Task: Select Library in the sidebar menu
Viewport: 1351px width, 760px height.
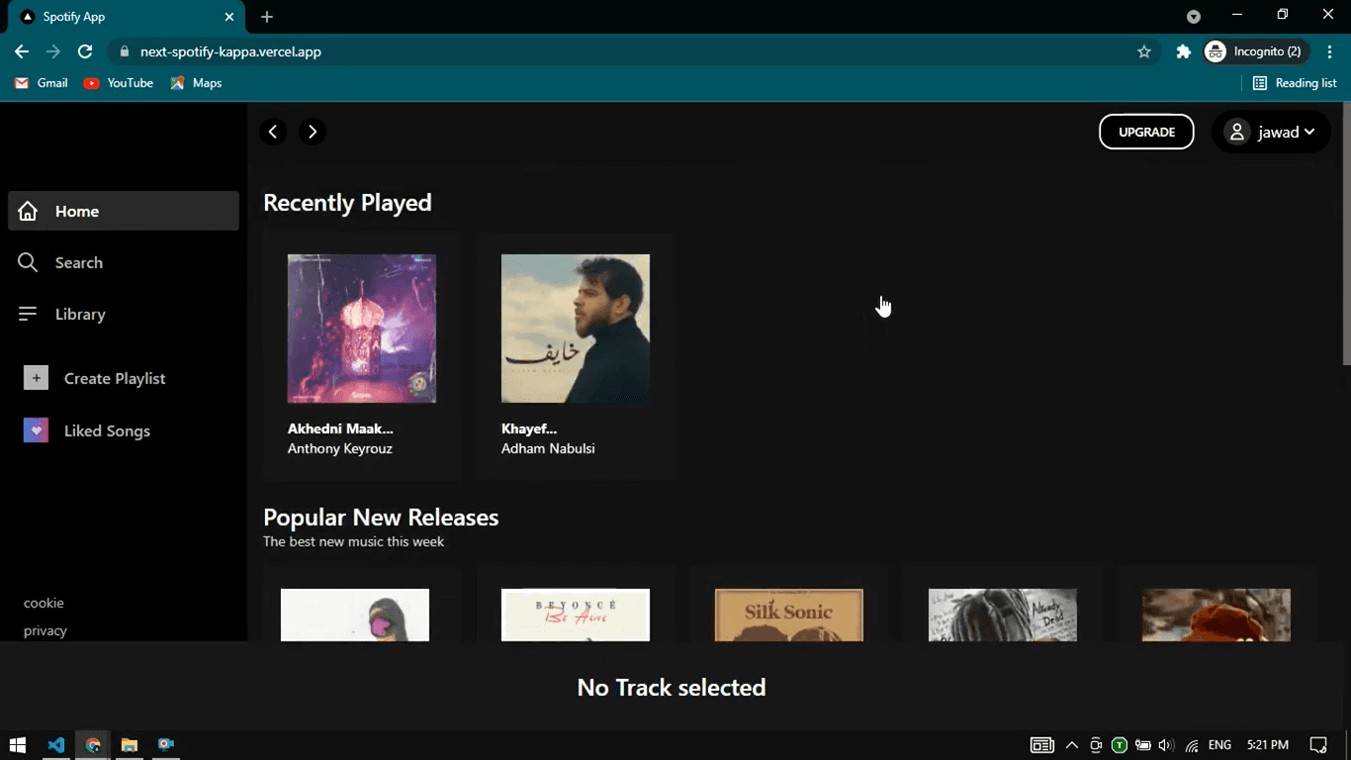Action: 124,314
